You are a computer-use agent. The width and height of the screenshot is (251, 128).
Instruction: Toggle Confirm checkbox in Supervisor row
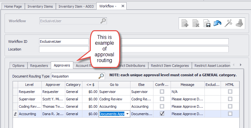[x=162, y=99]
